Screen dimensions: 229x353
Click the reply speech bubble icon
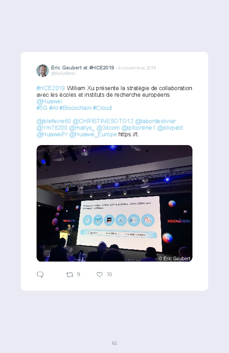(x=40, y=274)
